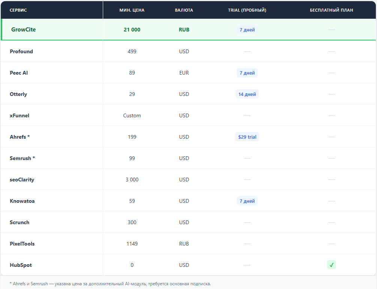Click the Profound price '499'
The height and width of the screenshot is (289, 377).
132,51
